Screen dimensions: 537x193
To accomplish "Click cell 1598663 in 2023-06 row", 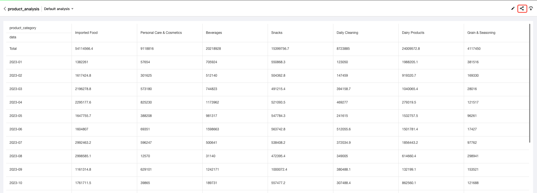I will pos(212,129).
